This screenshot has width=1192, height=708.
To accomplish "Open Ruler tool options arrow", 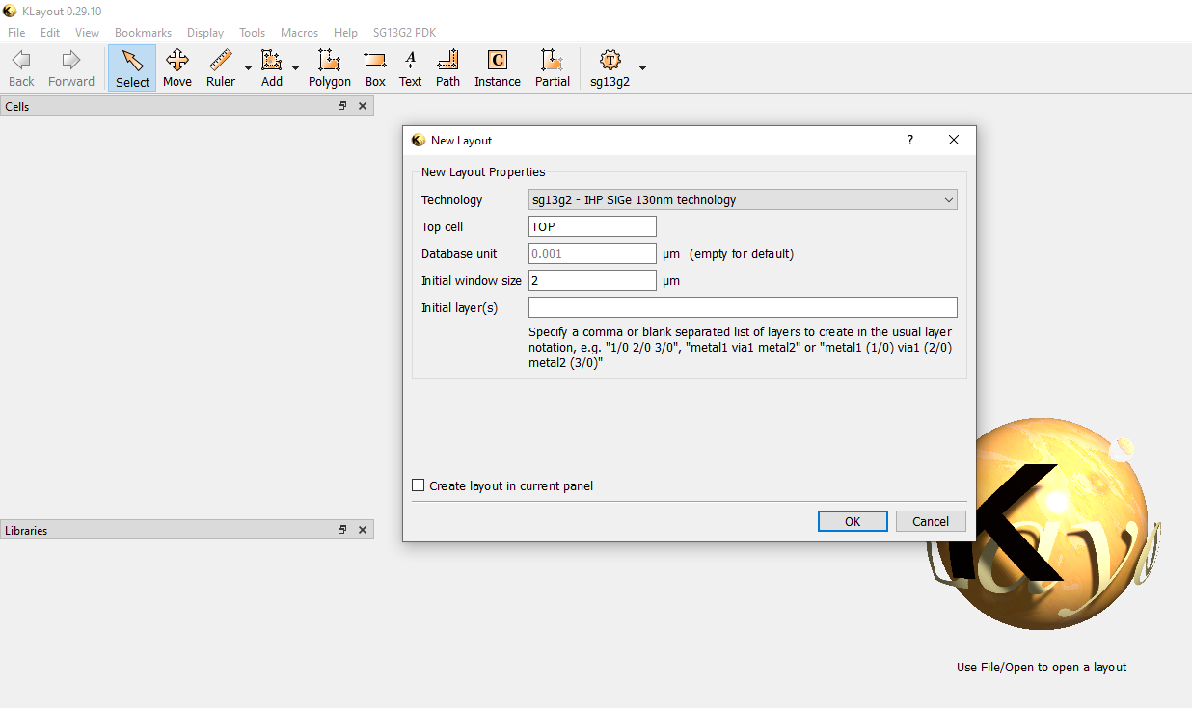I will click(x=248, y=68).
